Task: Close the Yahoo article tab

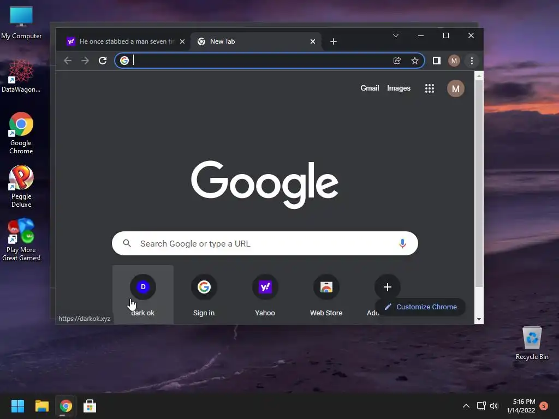Action: click(182, 41)
